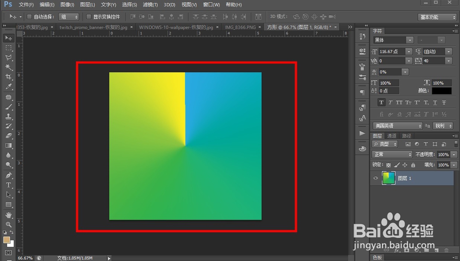Screen dimensions: 460x261
Task: Toggle faux bold in Character panel
Action: click(x=381, y=102)
